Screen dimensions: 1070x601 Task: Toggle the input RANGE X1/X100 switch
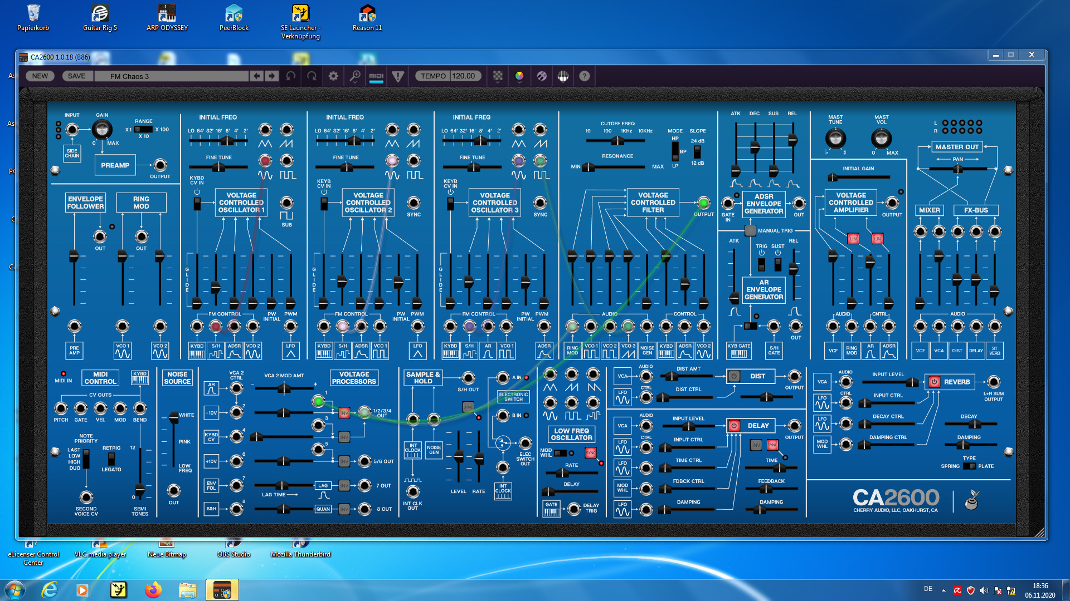[143, 129]
